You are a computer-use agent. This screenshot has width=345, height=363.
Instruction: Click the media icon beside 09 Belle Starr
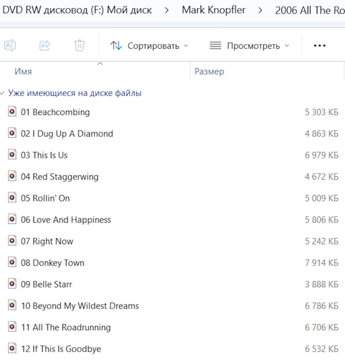tap(12, 284)
